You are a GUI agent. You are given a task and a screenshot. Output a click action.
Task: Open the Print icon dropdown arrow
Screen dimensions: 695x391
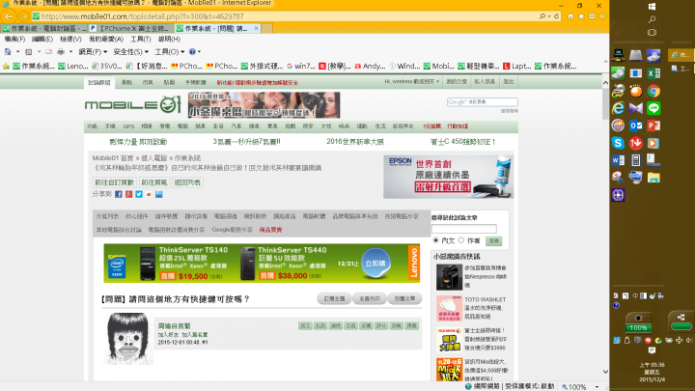point(70,52)
